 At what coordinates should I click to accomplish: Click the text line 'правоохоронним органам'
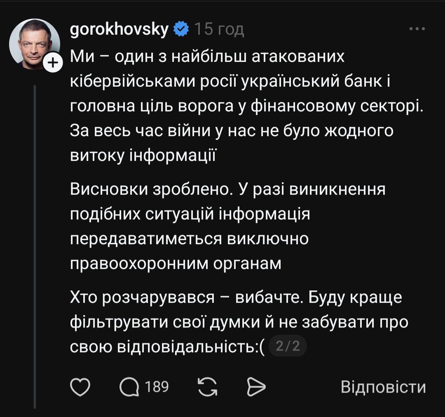pyautogui.click(x=176, y=263)
